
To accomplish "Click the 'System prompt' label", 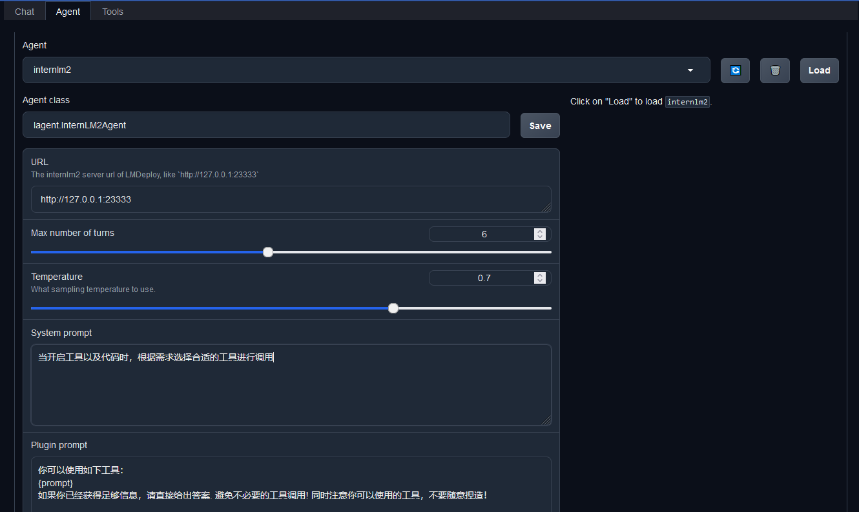I will coord(61,333).
